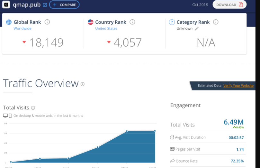
Task: Click the Category Rank info icon
Action: tap(216, 22)
